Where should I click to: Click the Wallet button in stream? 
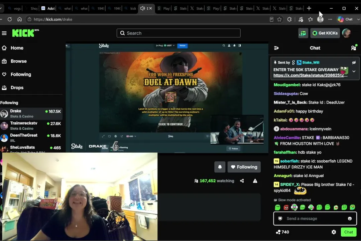(183, 46)
